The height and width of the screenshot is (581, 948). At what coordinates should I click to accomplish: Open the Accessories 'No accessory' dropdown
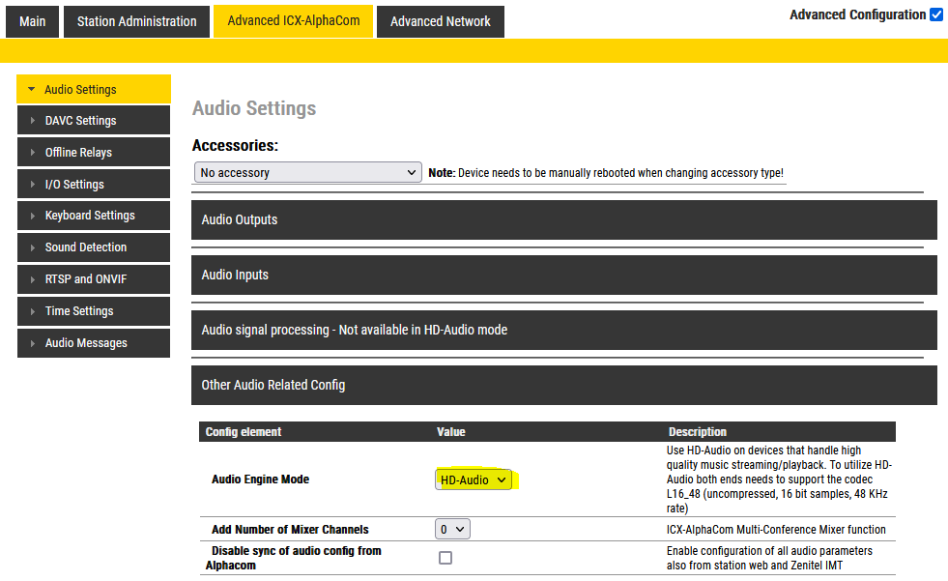point(307,173)
